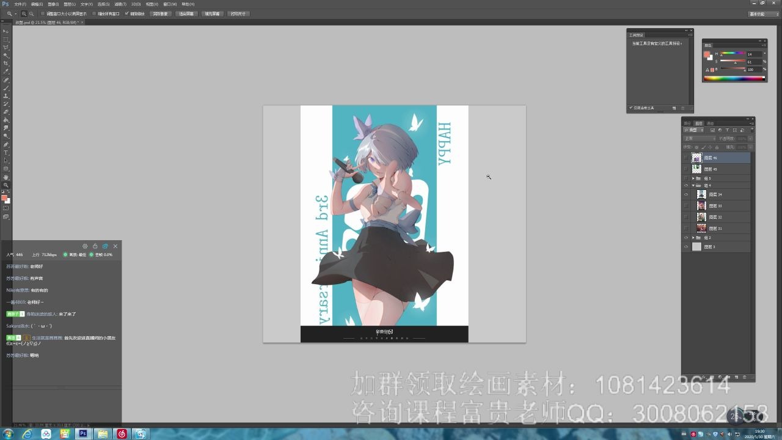Select the Type tool

click(x=6, y=153)
